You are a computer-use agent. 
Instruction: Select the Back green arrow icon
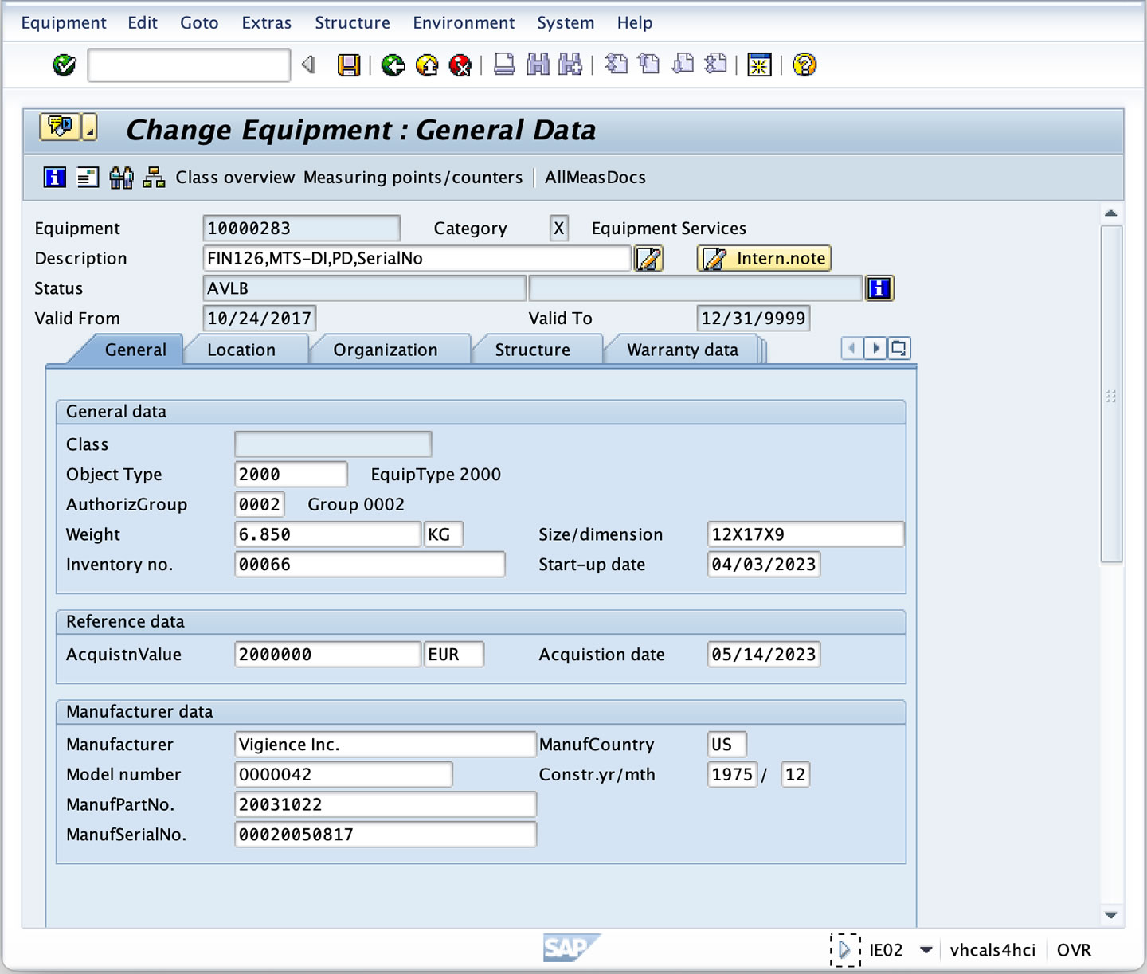tap(394, 65)
